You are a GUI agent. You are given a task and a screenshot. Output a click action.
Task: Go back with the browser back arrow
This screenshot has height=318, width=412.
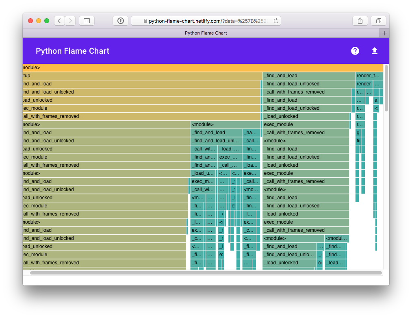click(59, 21)
